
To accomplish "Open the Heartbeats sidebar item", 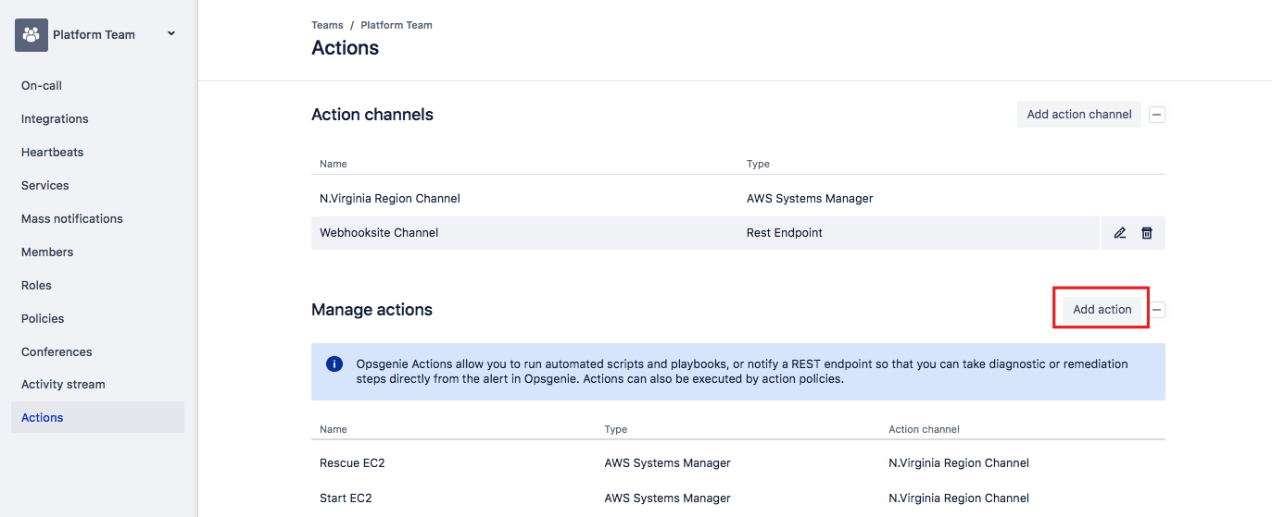I will point(52,152).
